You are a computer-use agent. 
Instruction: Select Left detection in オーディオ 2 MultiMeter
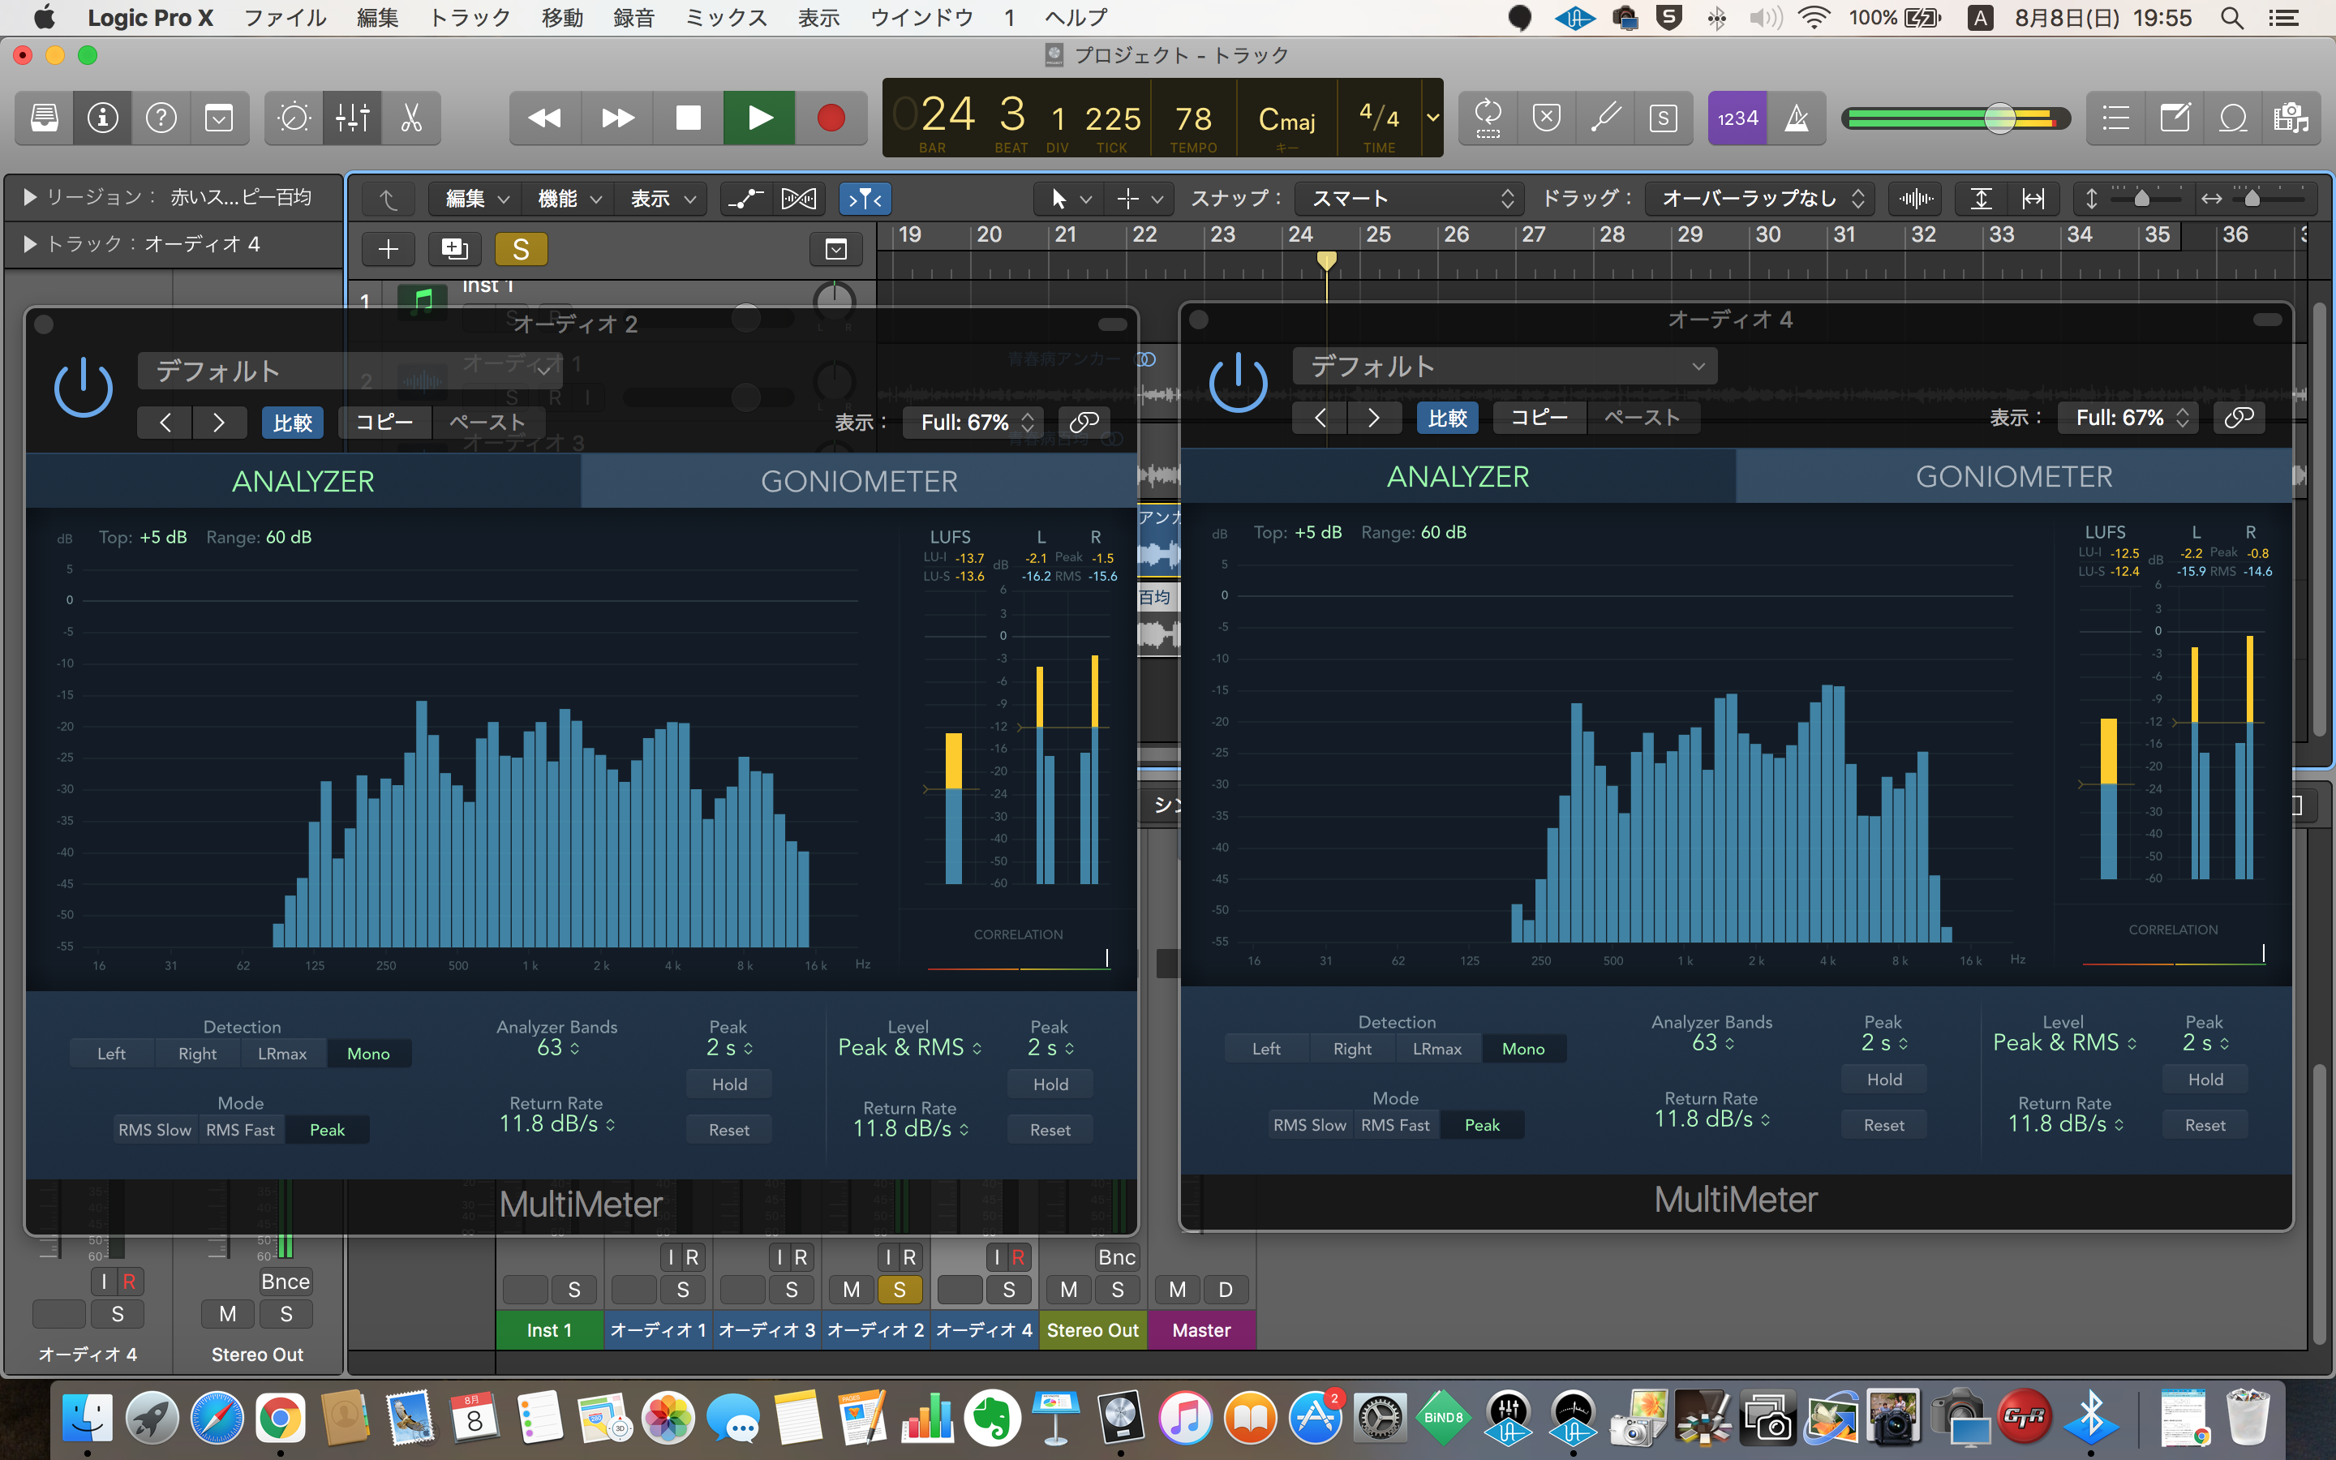point(111,1054)
